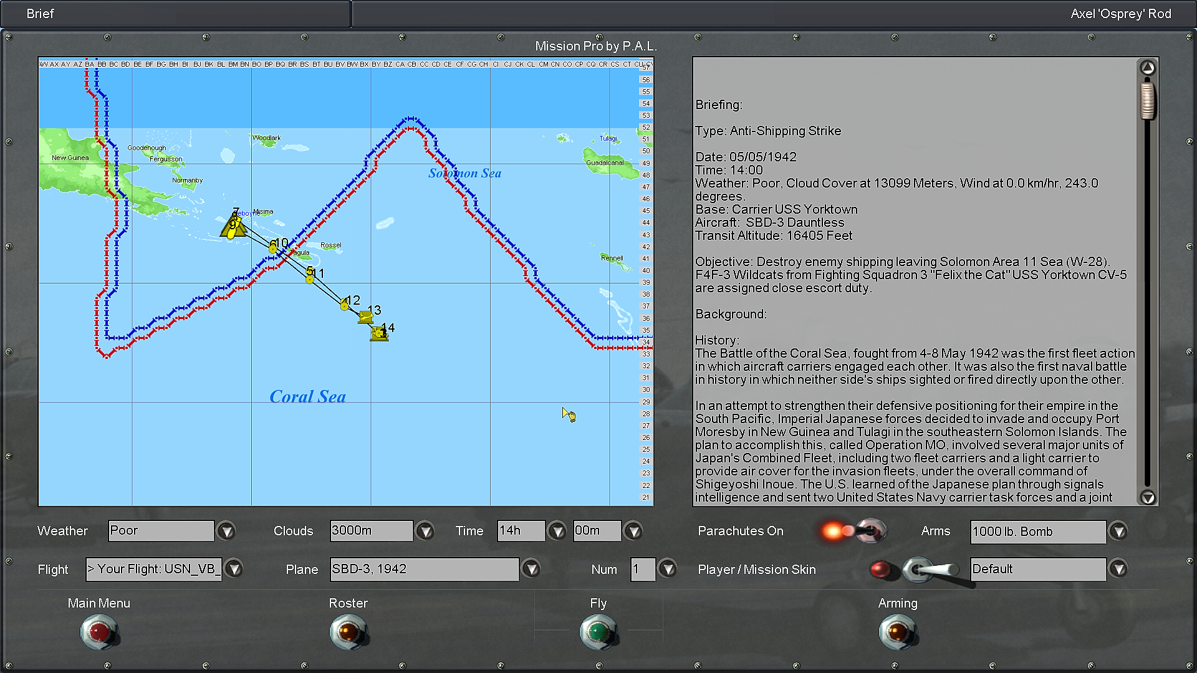Open the Arms loadout dropdown
The width and height of the screenshot is (1197, 673).
pos(1119,531)
